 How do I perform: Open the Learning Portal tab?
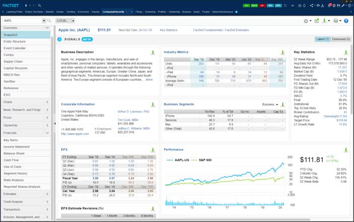[15, 12]
